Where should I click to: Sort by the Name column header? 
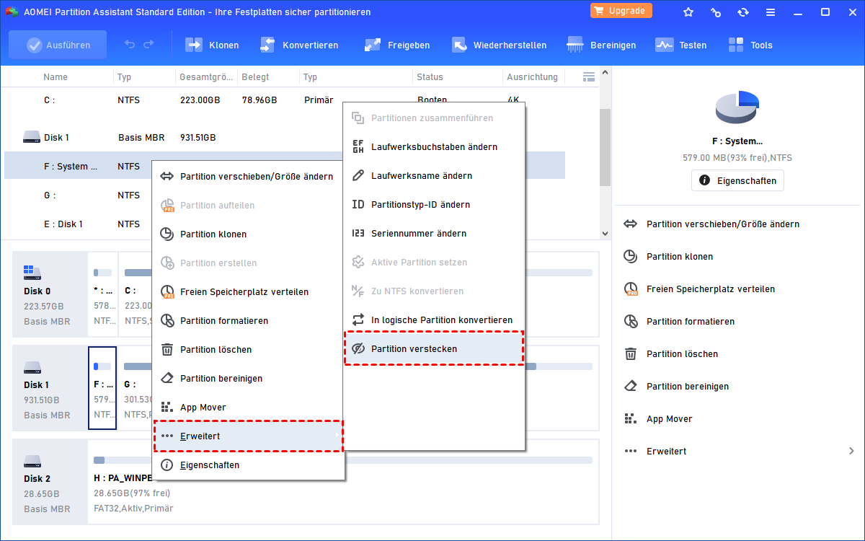click(56, 76)
